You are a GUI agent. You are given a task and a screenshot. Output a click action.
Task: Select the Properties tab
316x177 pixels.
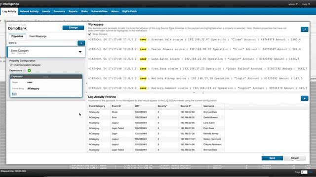click(x=17, y=36)
